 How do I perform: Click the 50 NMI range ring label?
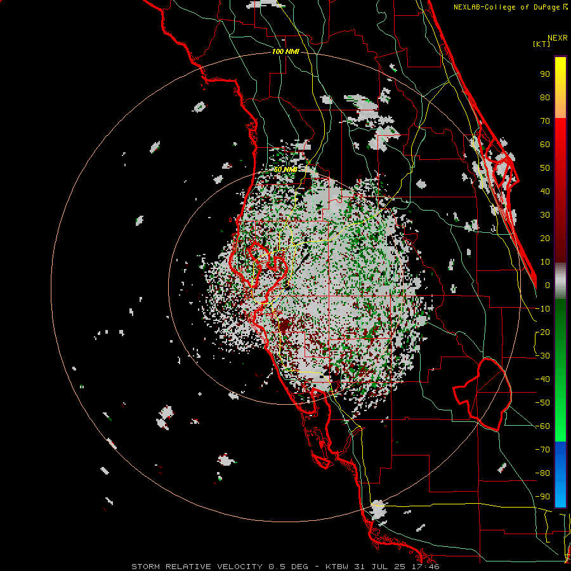tap(285, 169)
